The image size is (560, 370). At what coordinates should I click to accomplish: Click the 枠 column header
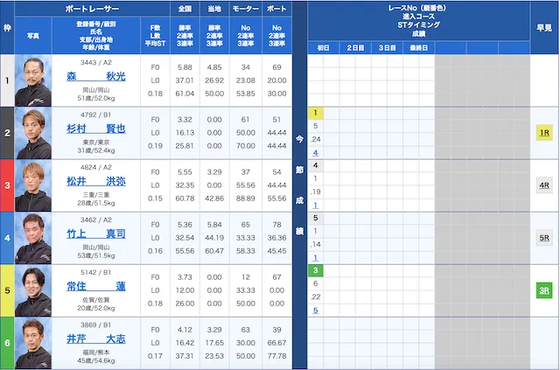tap(7, 27)
